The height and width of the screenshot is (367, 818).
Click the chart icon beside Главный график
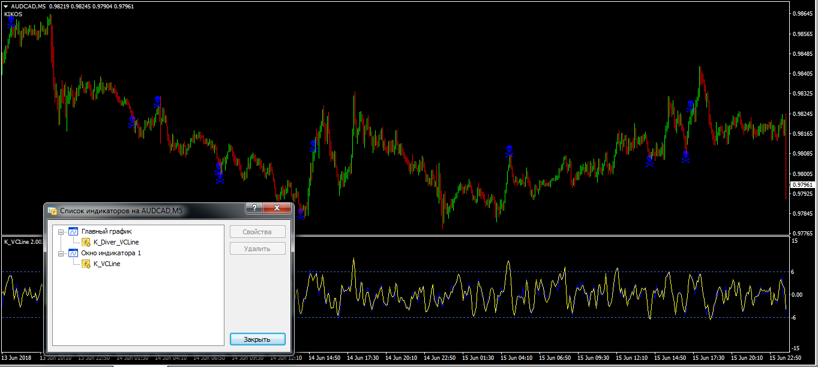(74, 231)
